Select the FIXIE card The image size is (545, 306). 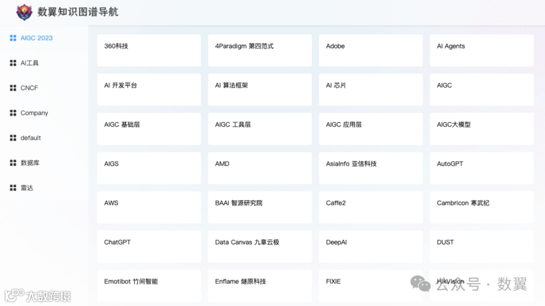click(371, 285)
